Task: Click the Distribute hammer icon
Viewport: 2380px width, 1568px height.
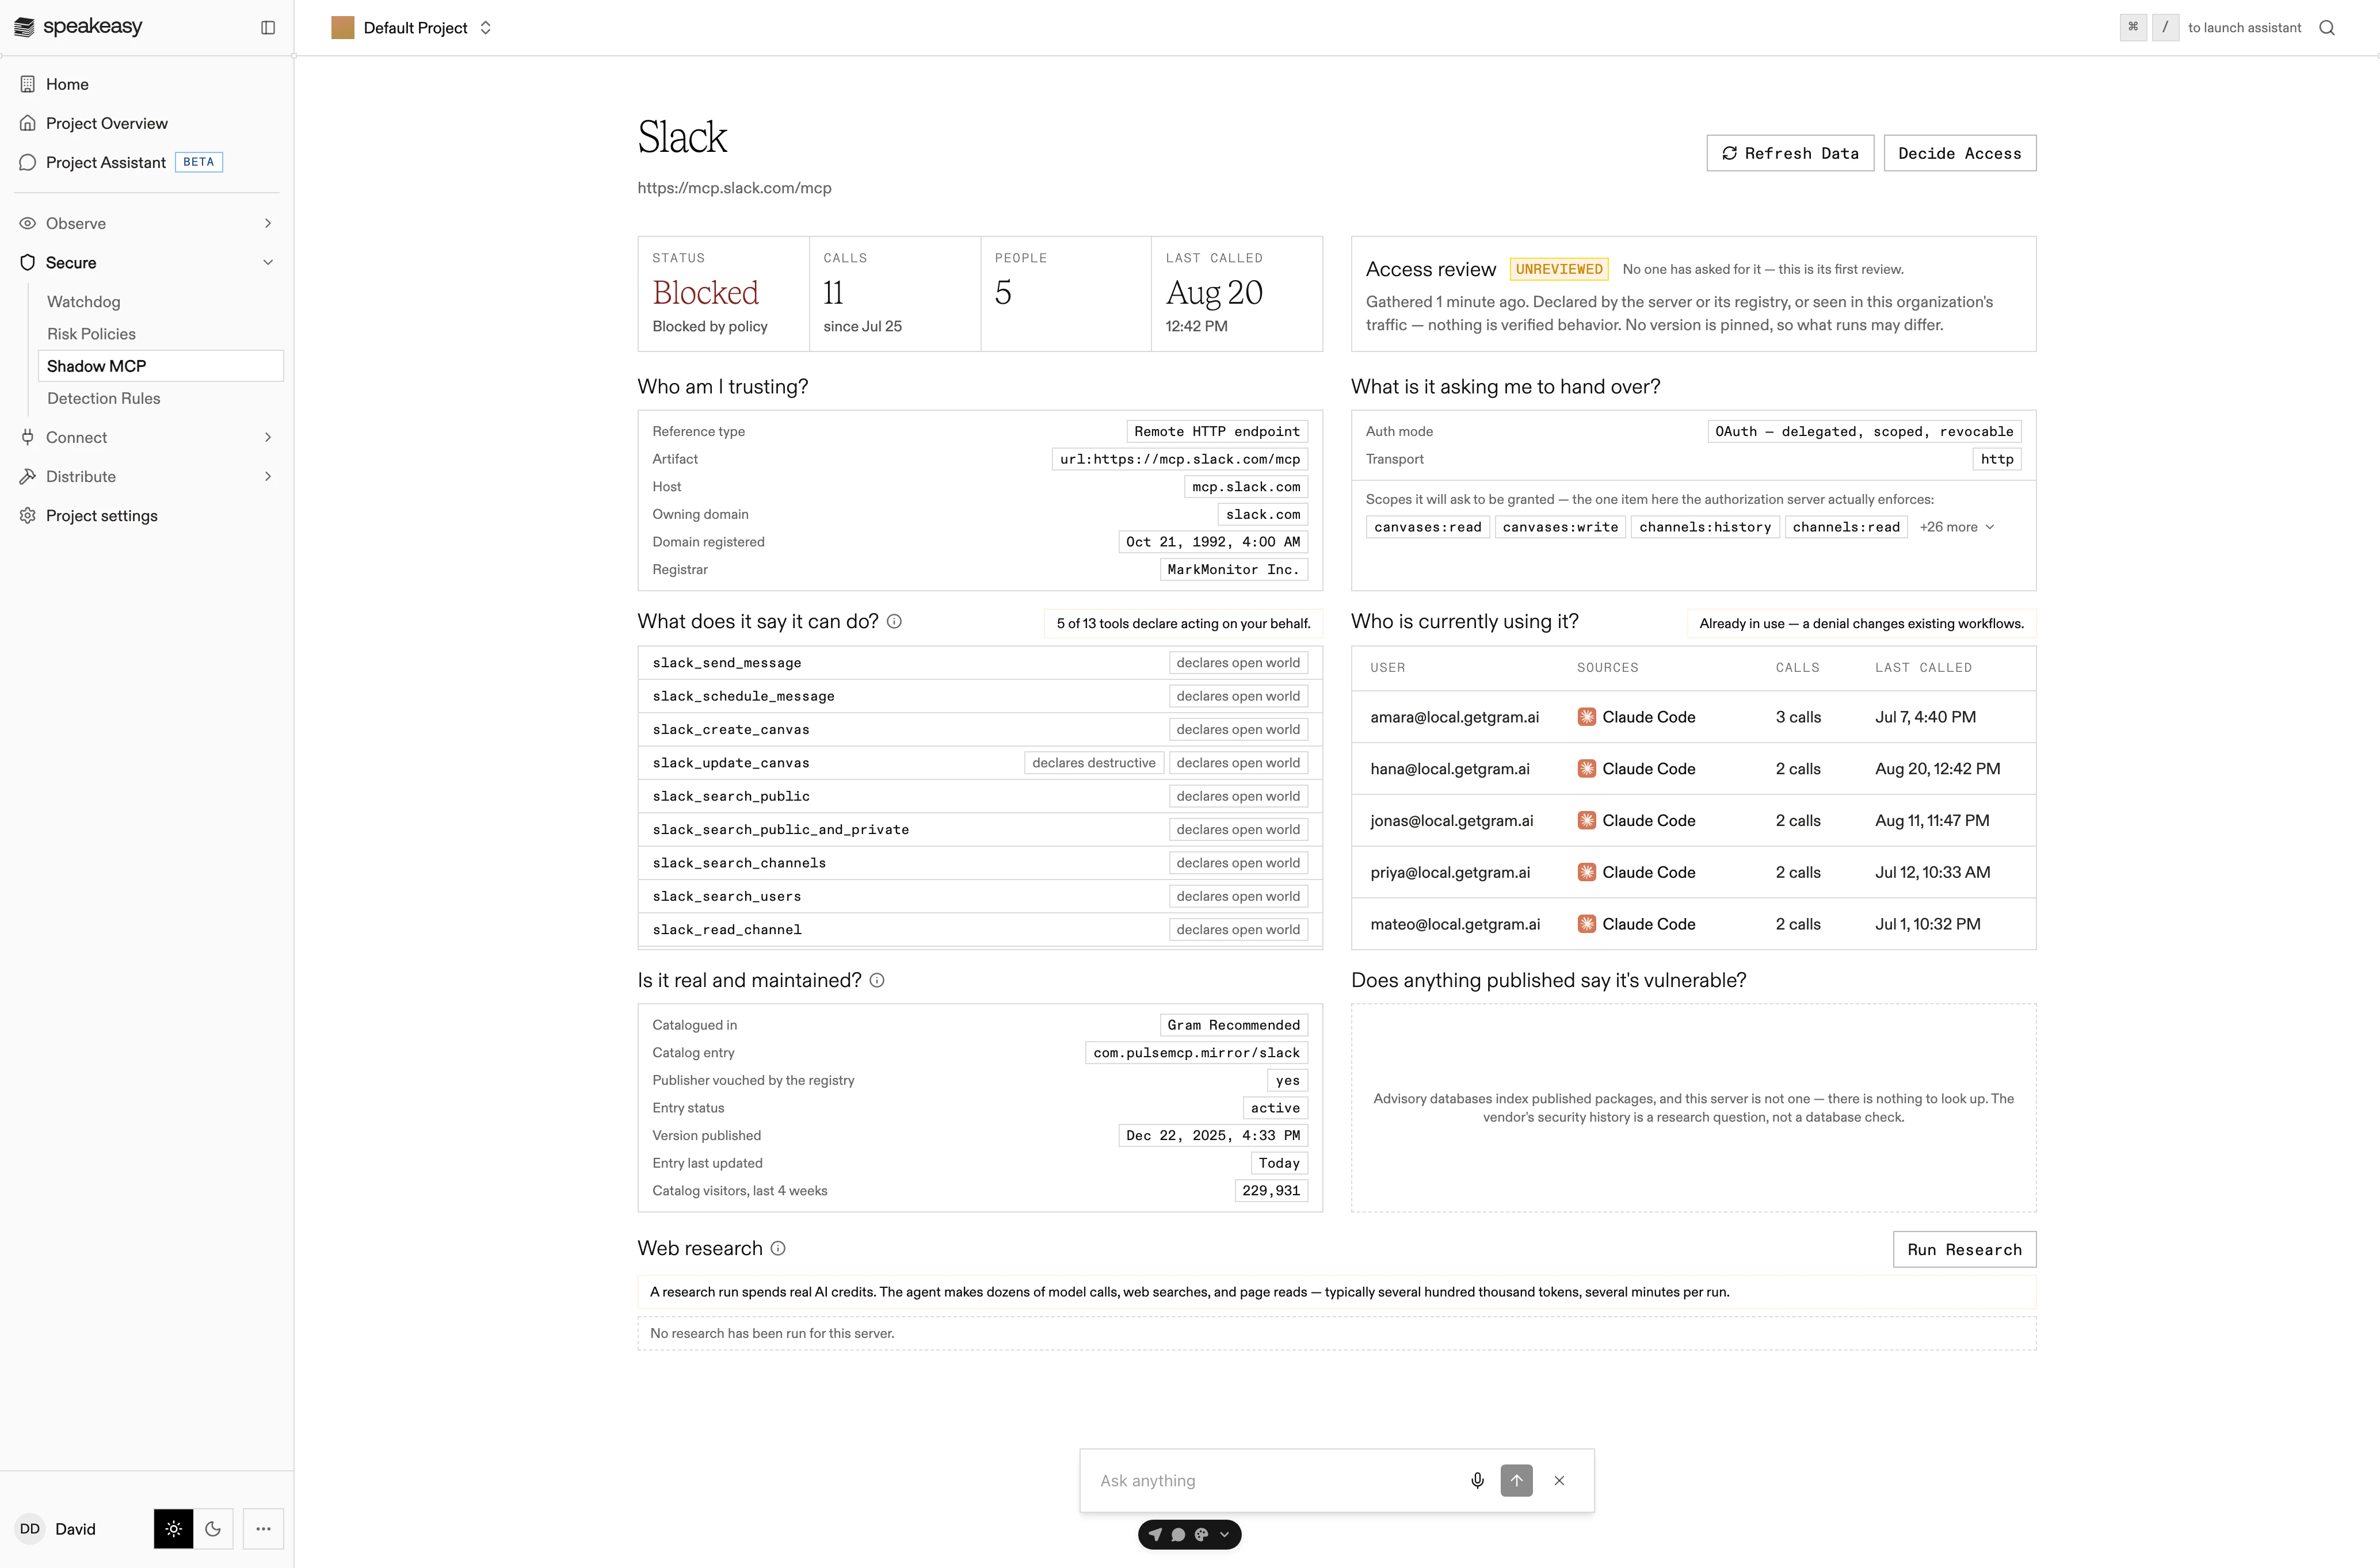Action: click(28, 476)
